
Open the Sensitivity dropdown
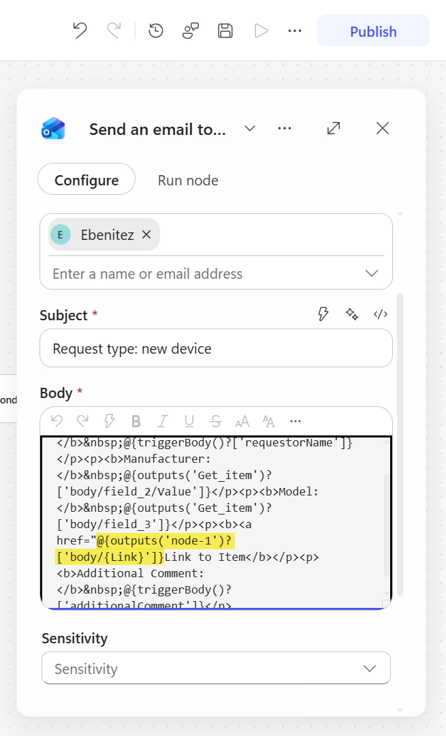[x=217, y=668]
